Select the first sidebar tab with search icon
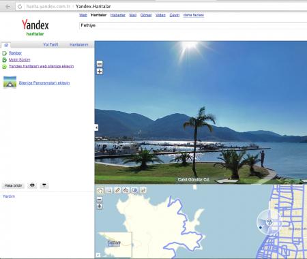This screenshot has height=259, width=307. [x=6, y=45]
